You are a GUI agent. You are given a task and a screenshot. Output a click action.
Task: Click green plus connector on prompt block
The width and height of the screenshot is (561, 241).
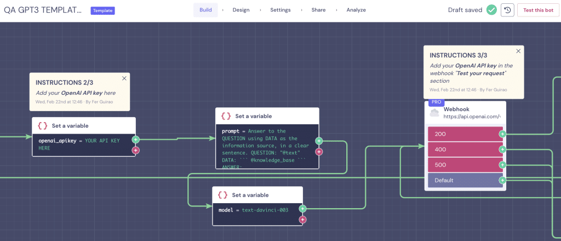(x=319, y=141)
